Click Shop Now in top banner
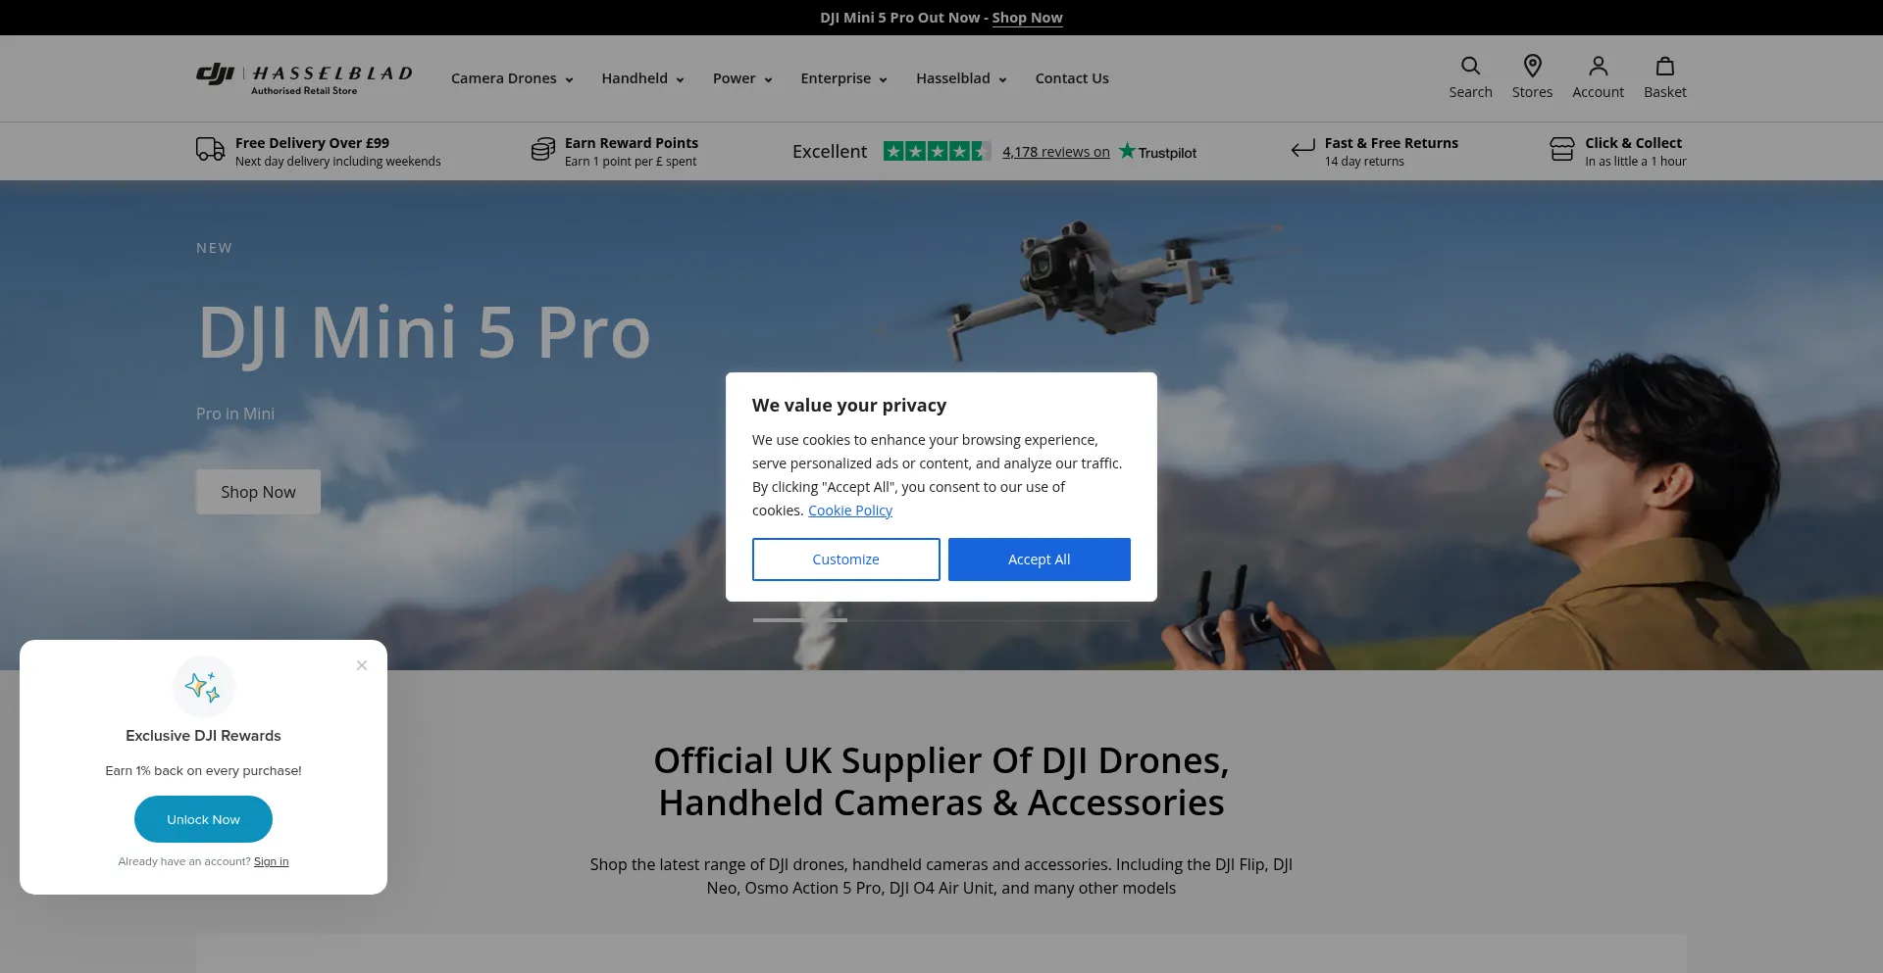 click(x=1027, y=18)
